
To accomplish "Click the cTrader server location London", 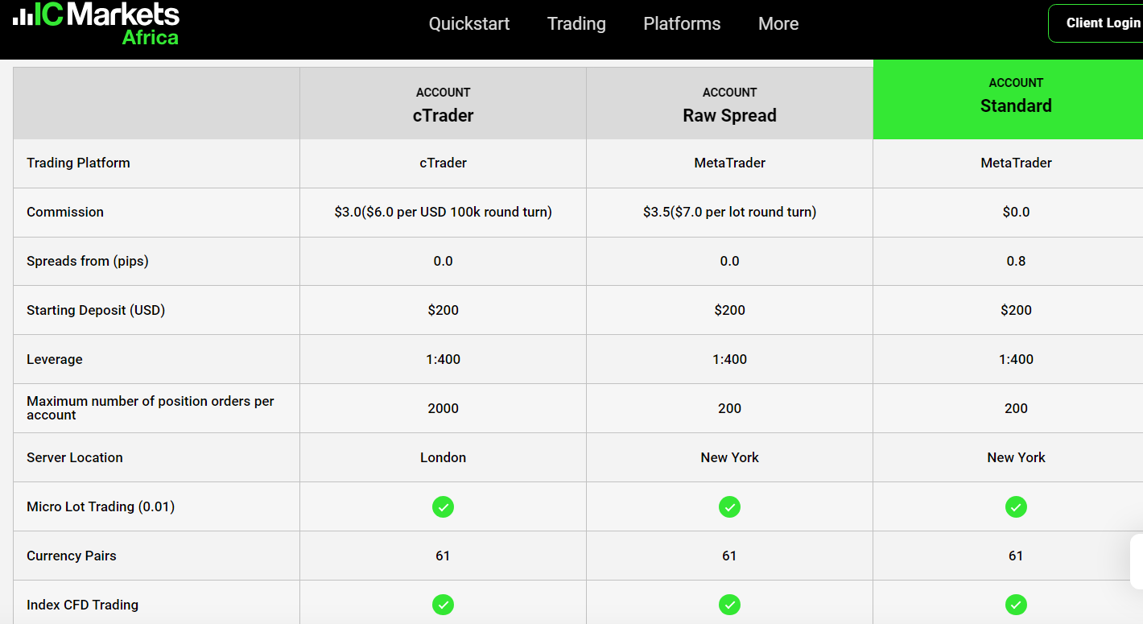I will pos(443,457).
